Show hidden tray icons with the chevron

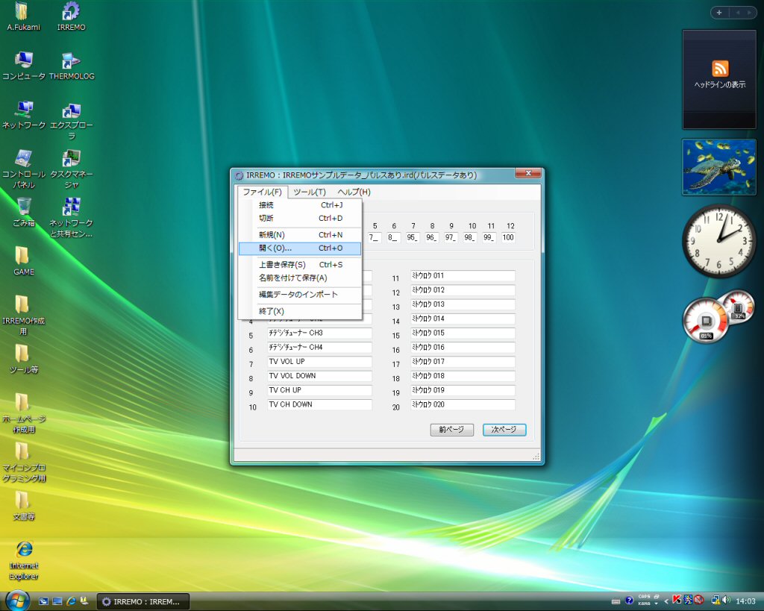click(x=666, y=601)
